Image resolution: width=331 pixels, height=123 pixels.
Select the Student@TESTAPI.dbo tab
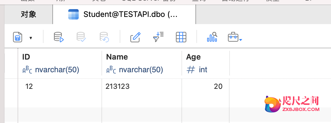124,15
